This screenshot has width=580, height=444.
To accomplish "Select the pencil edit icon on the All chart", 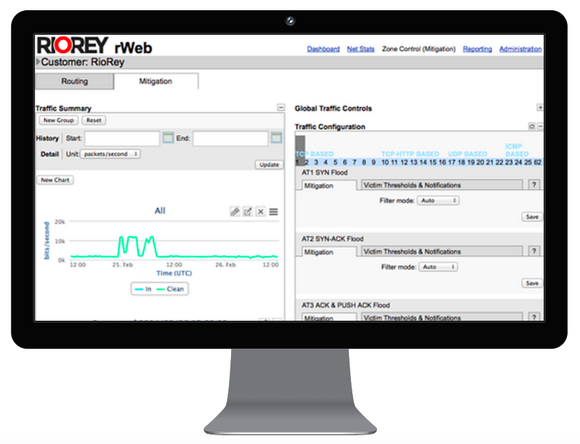I will tap(234, 212).
